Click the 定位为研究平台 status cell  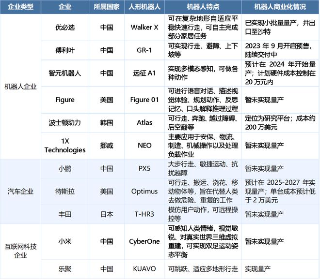coord(280,123)
